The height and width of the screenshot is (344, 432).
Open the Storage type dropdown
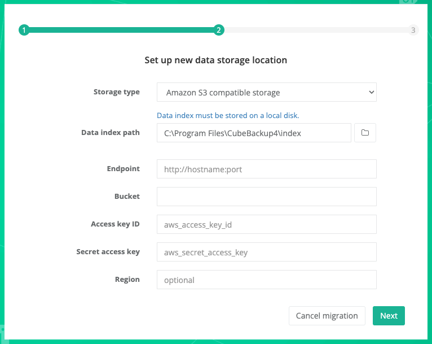click(x=266, y=92)
